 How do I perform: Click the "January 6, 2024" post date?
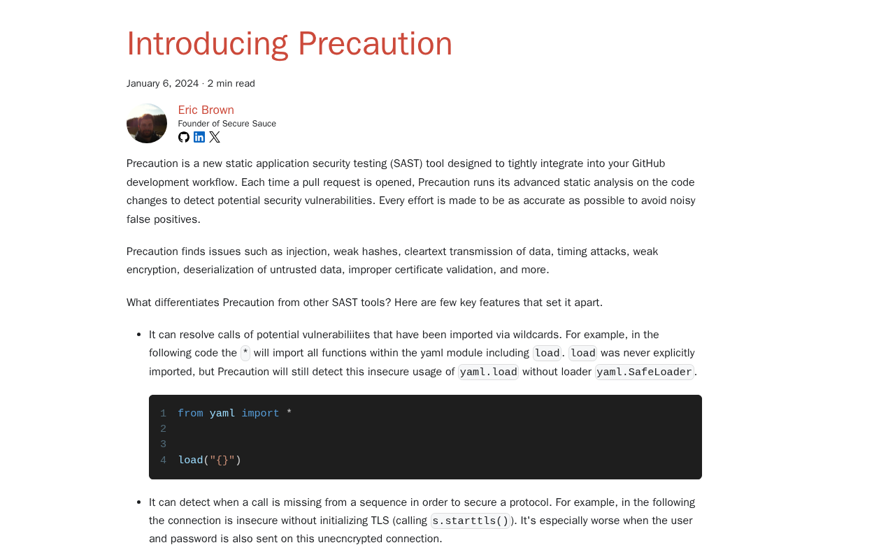tap(162, 84)
